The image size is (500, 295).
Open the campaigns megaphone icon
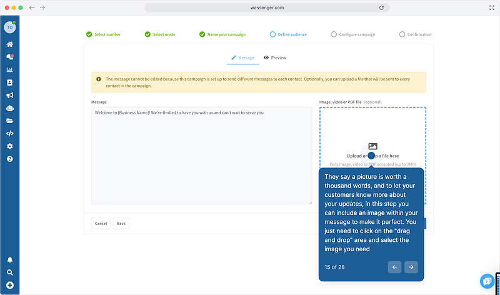10,96
